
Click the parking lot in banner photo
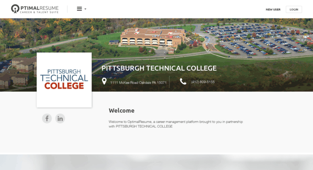pyautogui.click(x=257, y=40)
